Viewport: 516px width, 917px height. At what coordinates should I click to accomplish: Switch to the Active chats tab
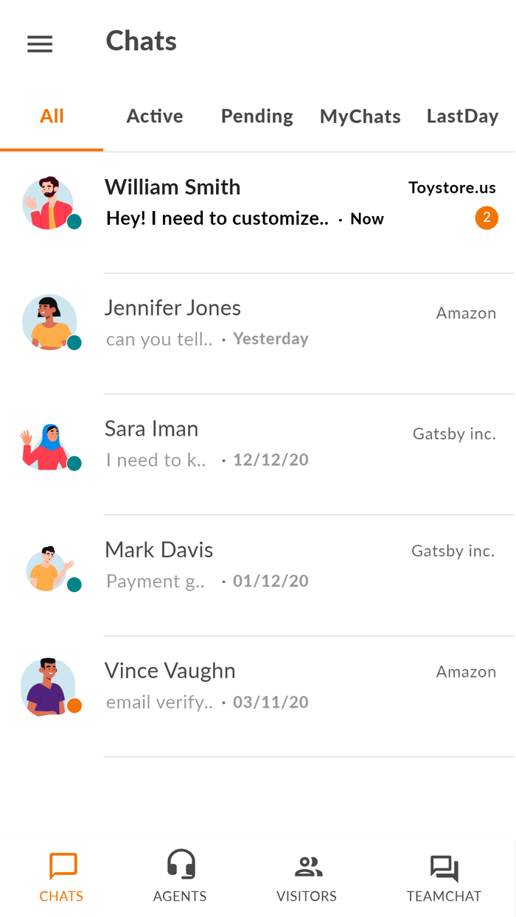click(155, 116)
